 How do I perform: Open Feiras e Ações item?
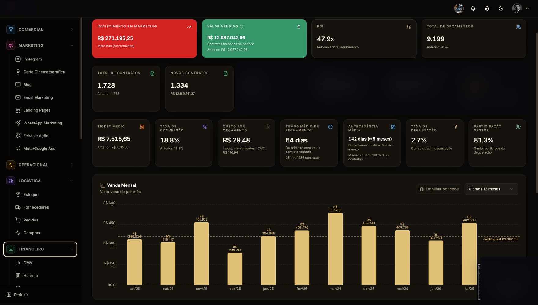click(x=37, y=136)
